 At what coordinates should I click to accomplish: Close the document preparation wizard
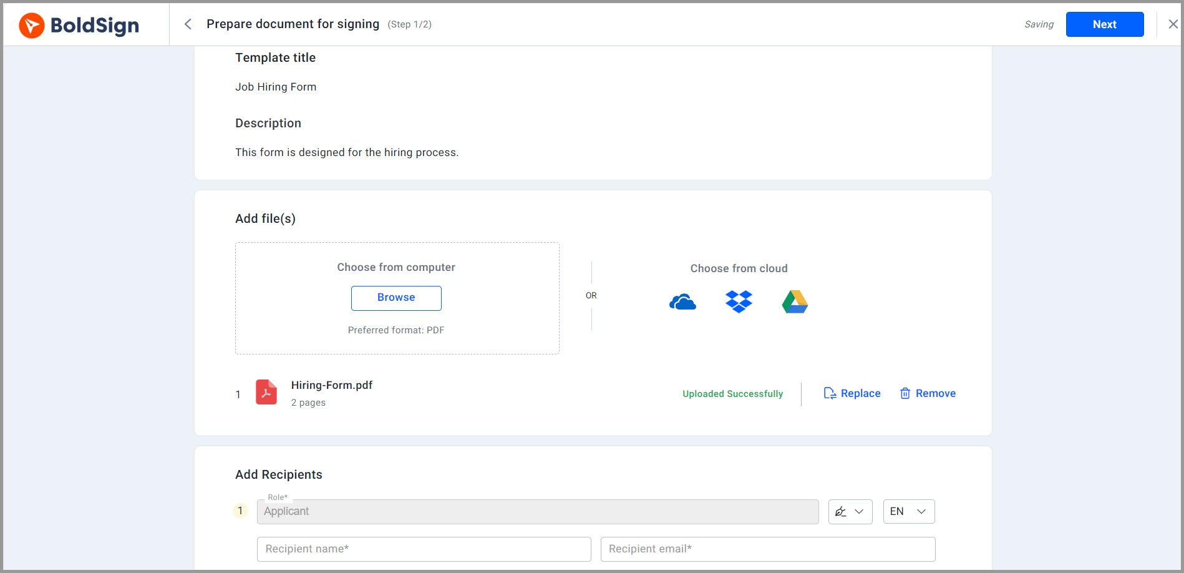(1172, 24)
